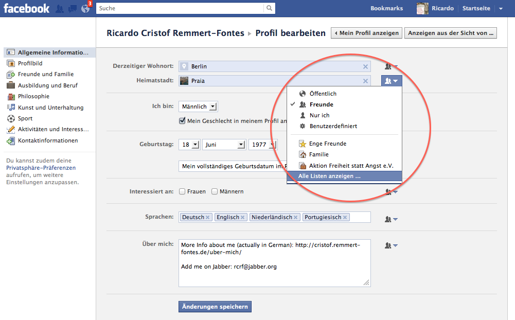Open Kontaktinformationen section
515x320 pixels.
click(48, 140)
